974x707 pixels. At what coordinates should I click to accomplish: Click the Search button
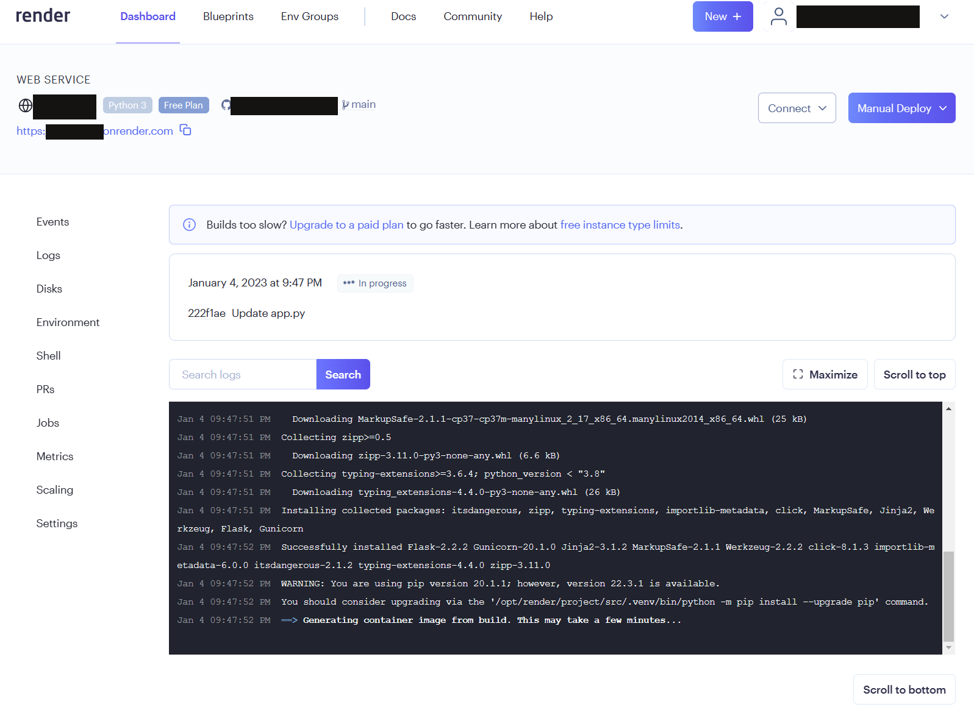pyautogui.click(x=343, y=374)
